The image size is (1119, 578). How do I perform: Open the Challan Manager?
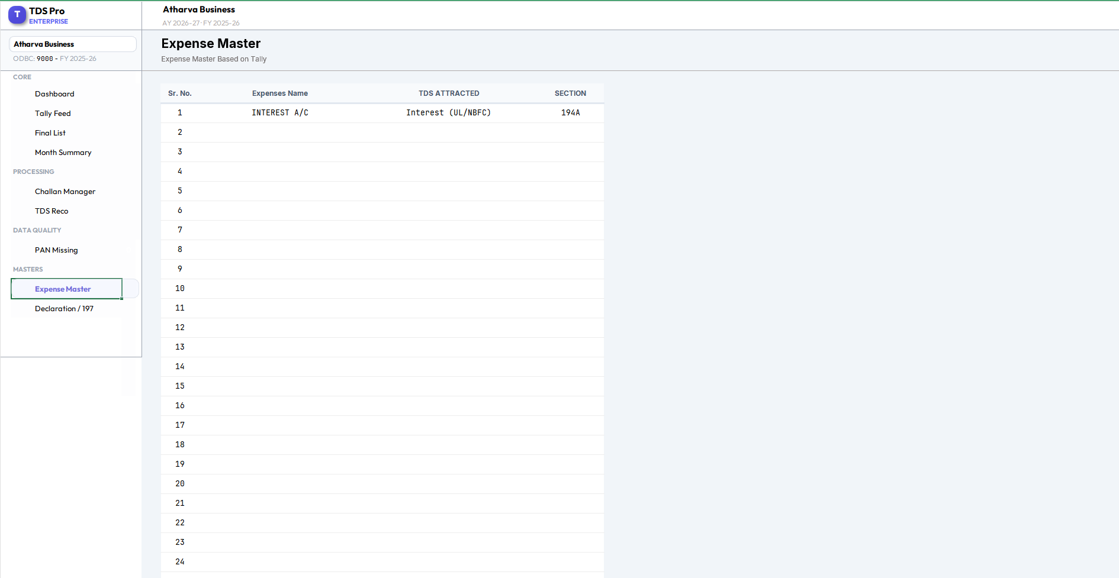point(65,191)
